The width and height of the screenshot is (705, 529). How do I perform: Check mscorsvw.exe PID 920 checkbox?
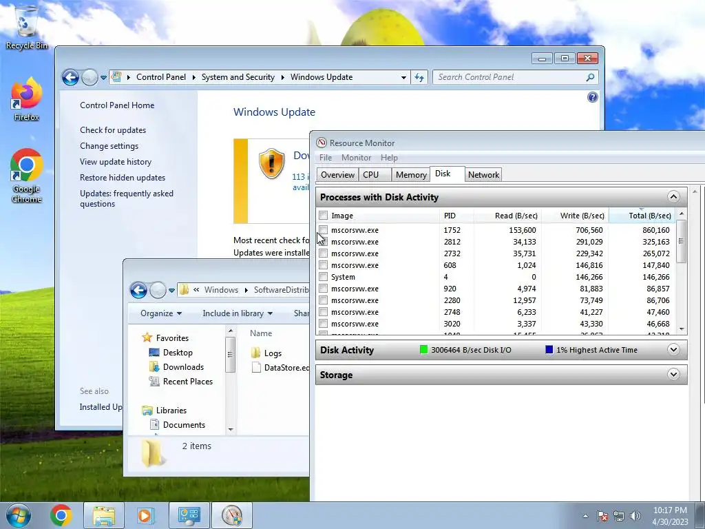click(324, 289)
